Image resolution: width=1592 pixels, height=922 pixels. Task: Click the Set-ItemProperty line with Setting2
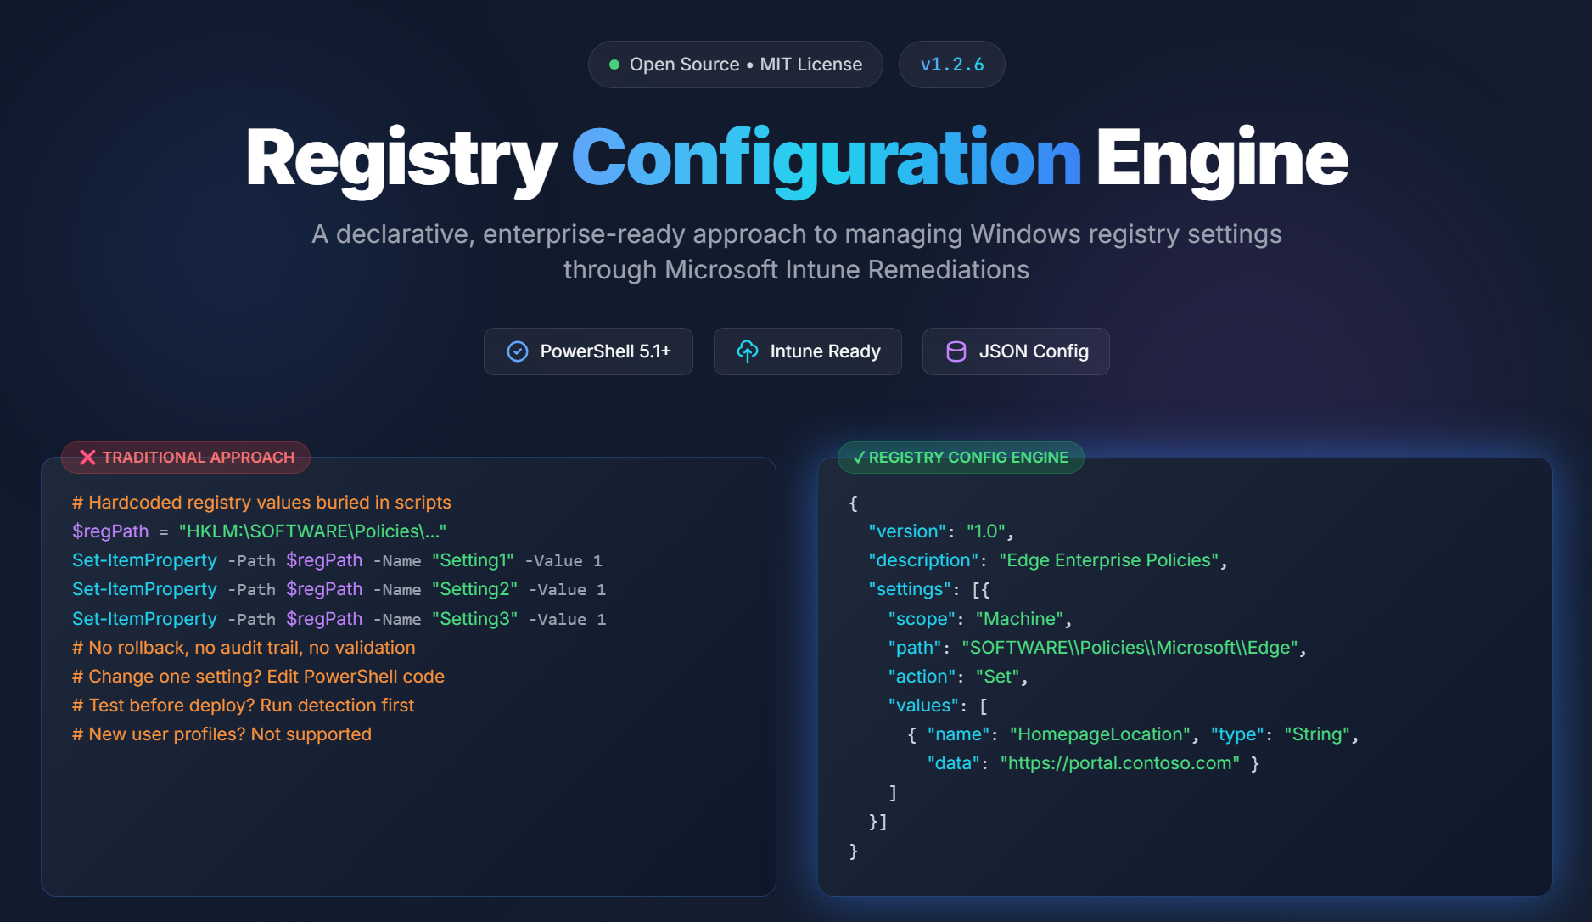tap(339, 589)
